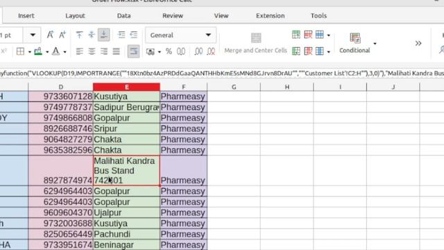This screenshot has height=250, width=444.
Task: Add a decimal place
Action: tap(199, 51)
